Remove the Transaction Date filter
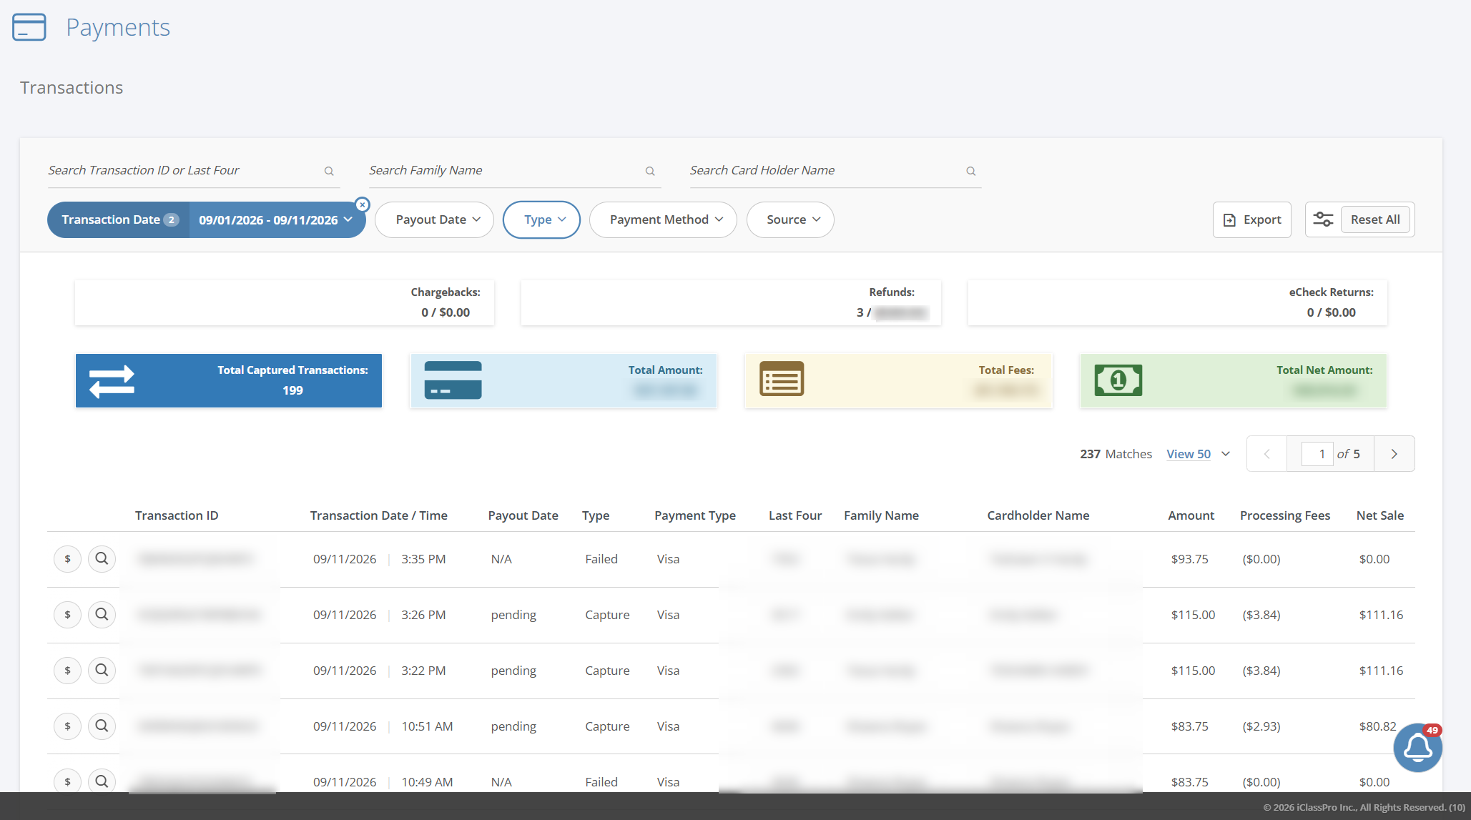The width and height of the screenshot is (1471, 820). tap(363, 204)
